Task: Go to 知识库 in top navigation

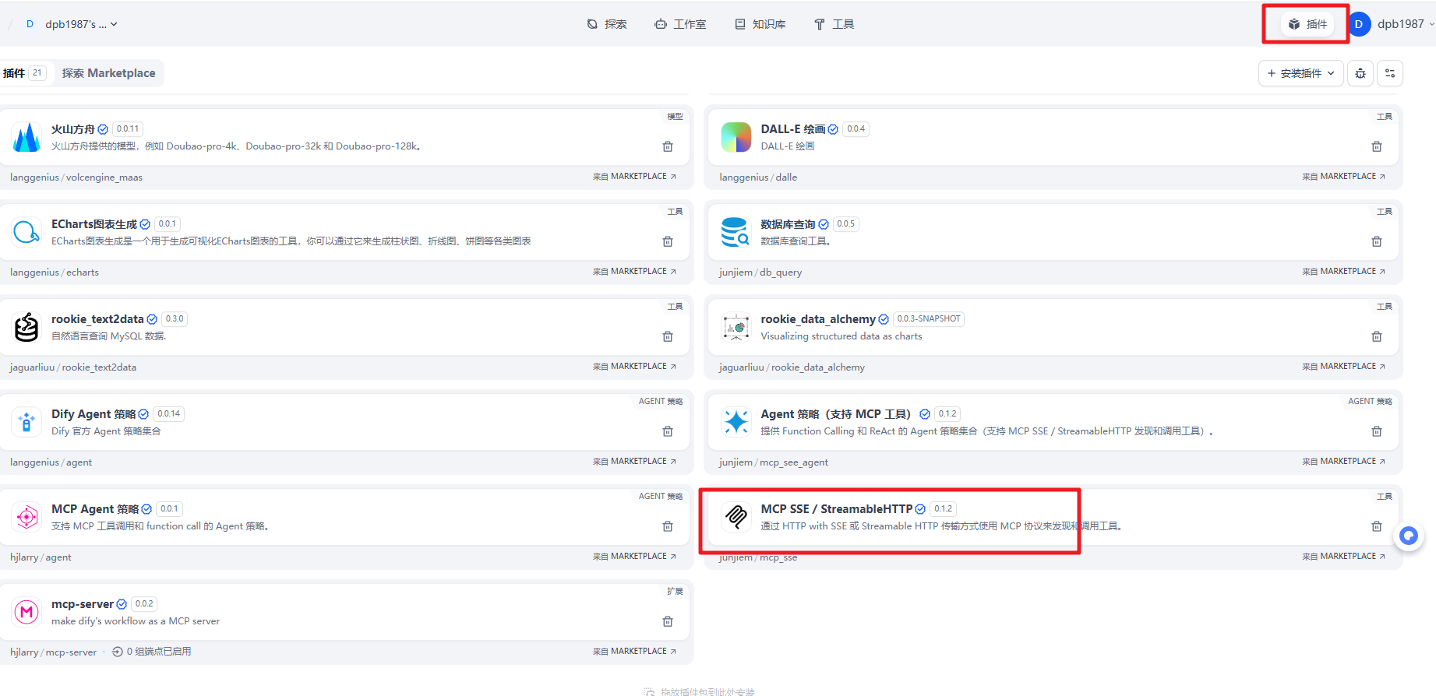Action: [760, 24]
